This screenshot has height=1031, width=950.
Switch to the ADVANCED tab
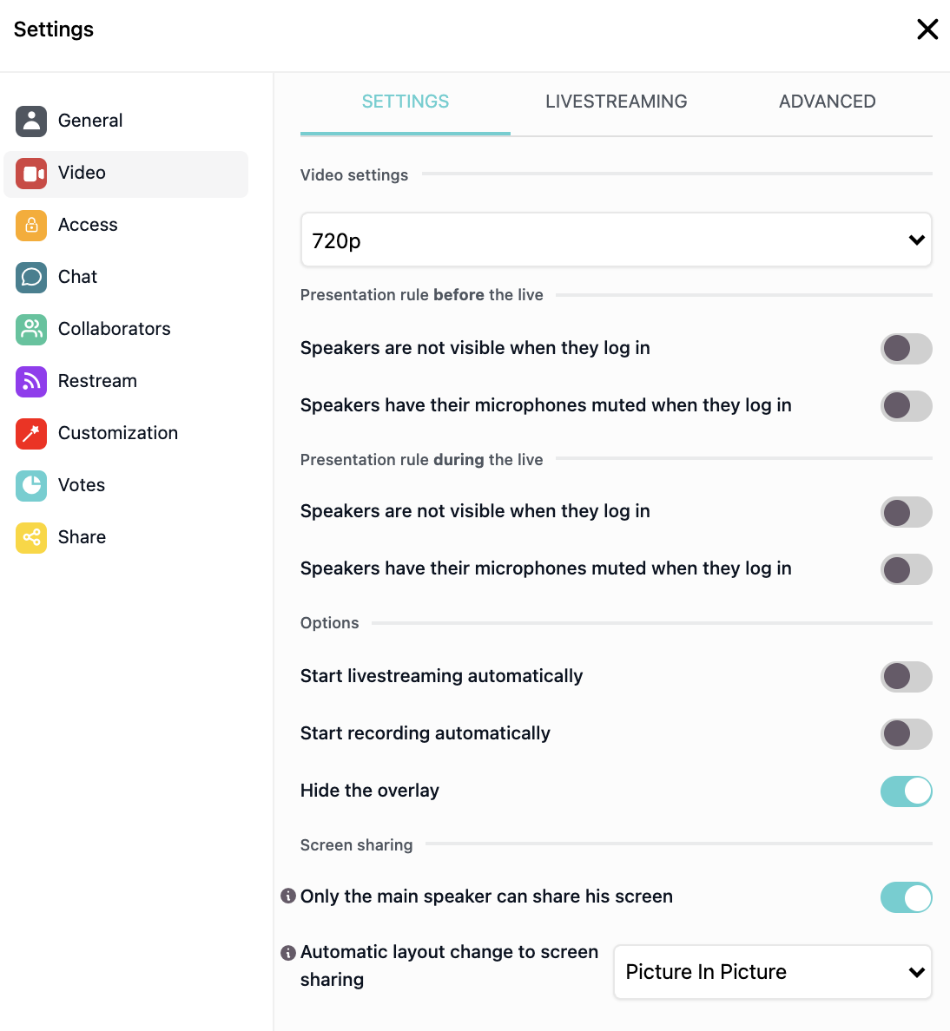[x=827, y=102]
